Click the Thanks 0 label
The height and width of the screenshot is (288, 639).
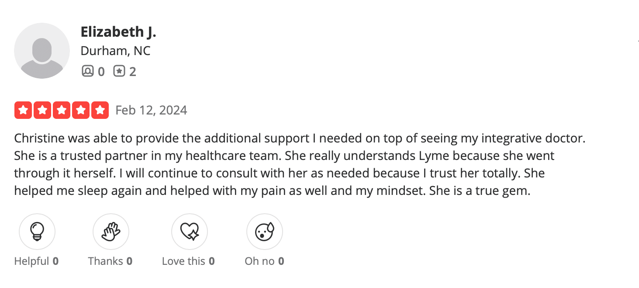111,261
